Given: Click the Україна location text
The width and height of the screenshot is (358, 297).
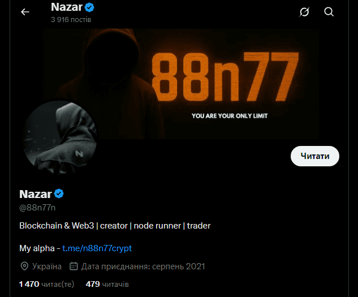Looking at the screenshot, I should 47,266.
